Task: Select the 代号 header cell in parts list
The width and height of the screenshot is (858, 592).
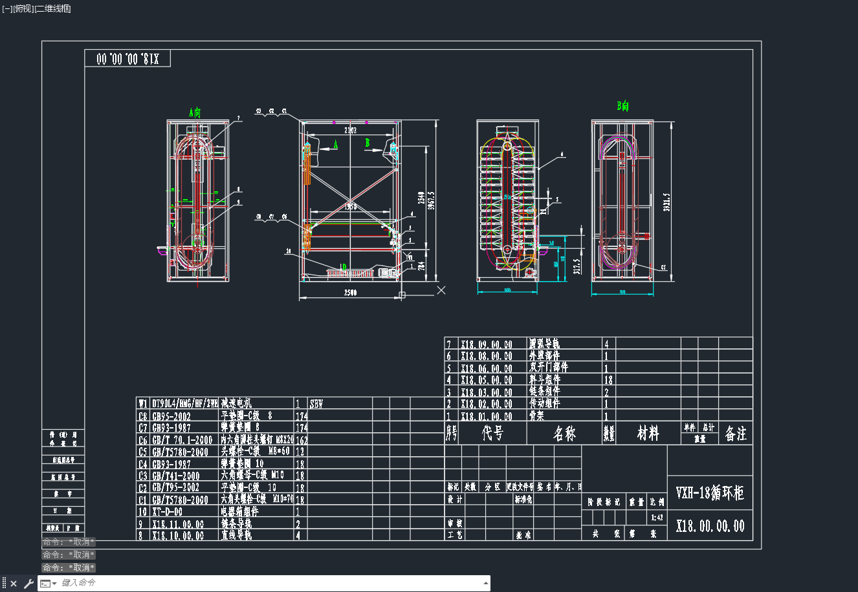Action: [492, 433]
